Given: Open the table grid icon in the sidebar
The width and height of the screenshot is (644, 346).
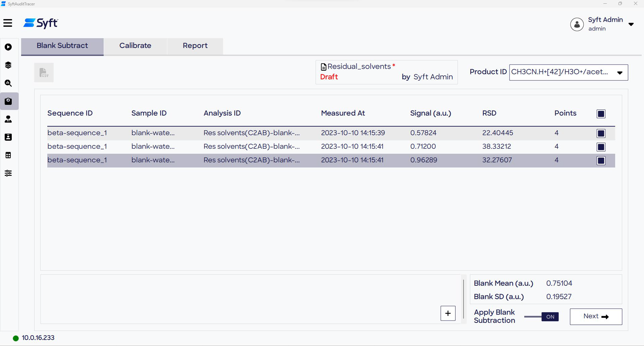Looking at the screenshot, I should (x=8, y=155).
